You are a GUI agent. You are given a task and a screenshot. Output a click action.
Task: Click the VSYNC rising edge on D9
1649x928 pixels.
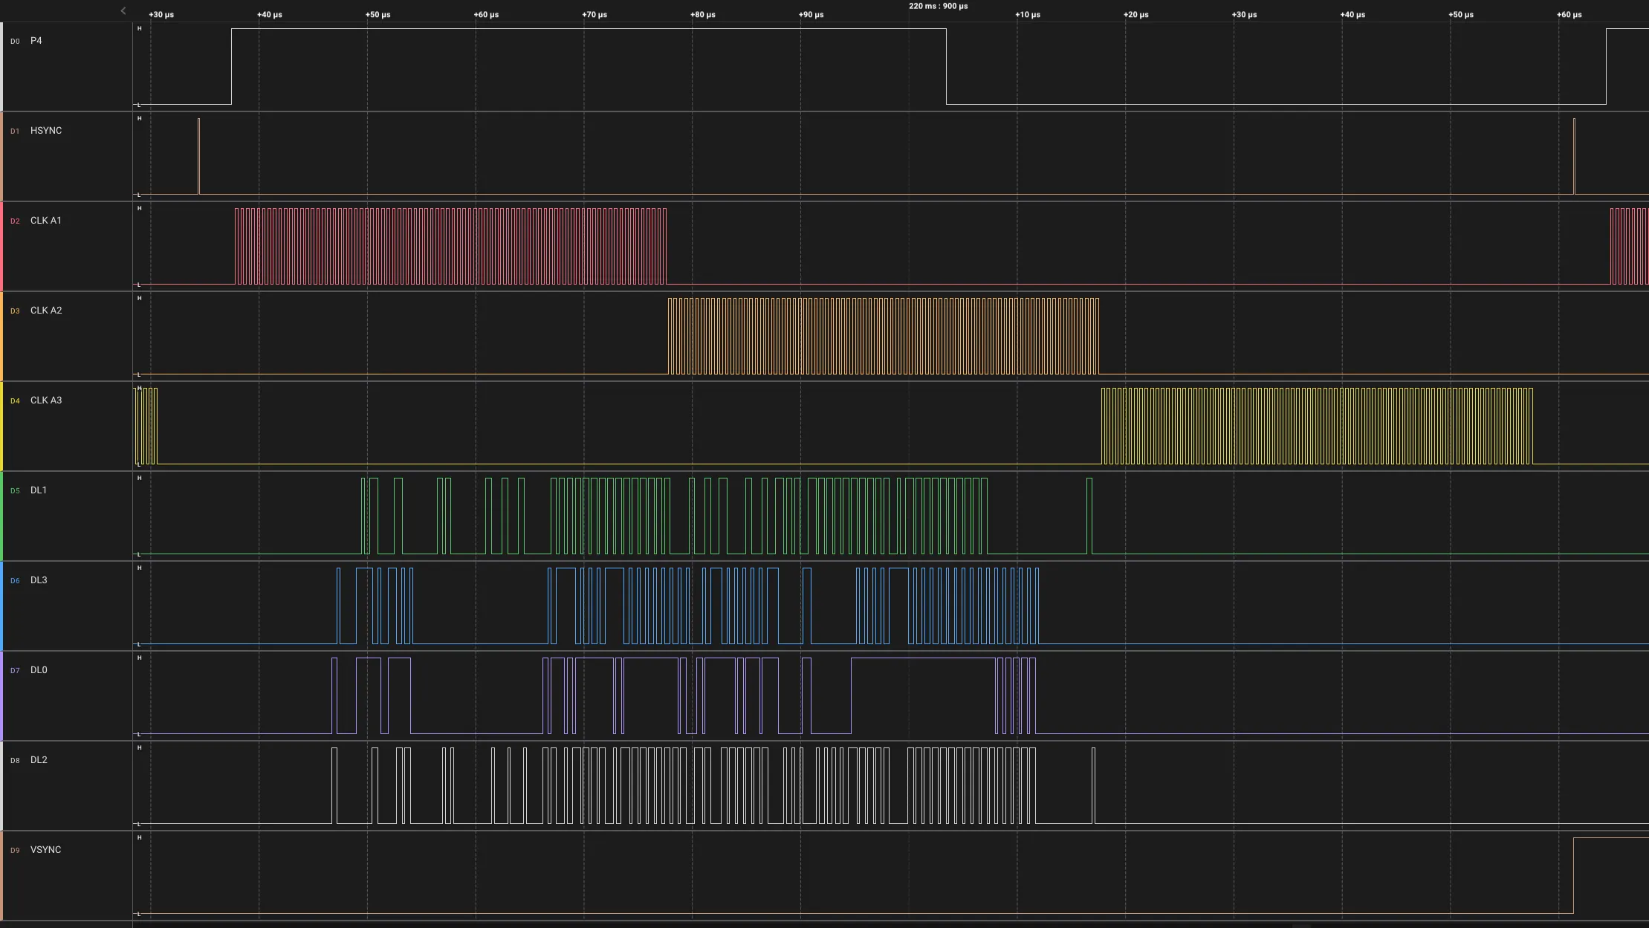click(x=1573, y=875)
